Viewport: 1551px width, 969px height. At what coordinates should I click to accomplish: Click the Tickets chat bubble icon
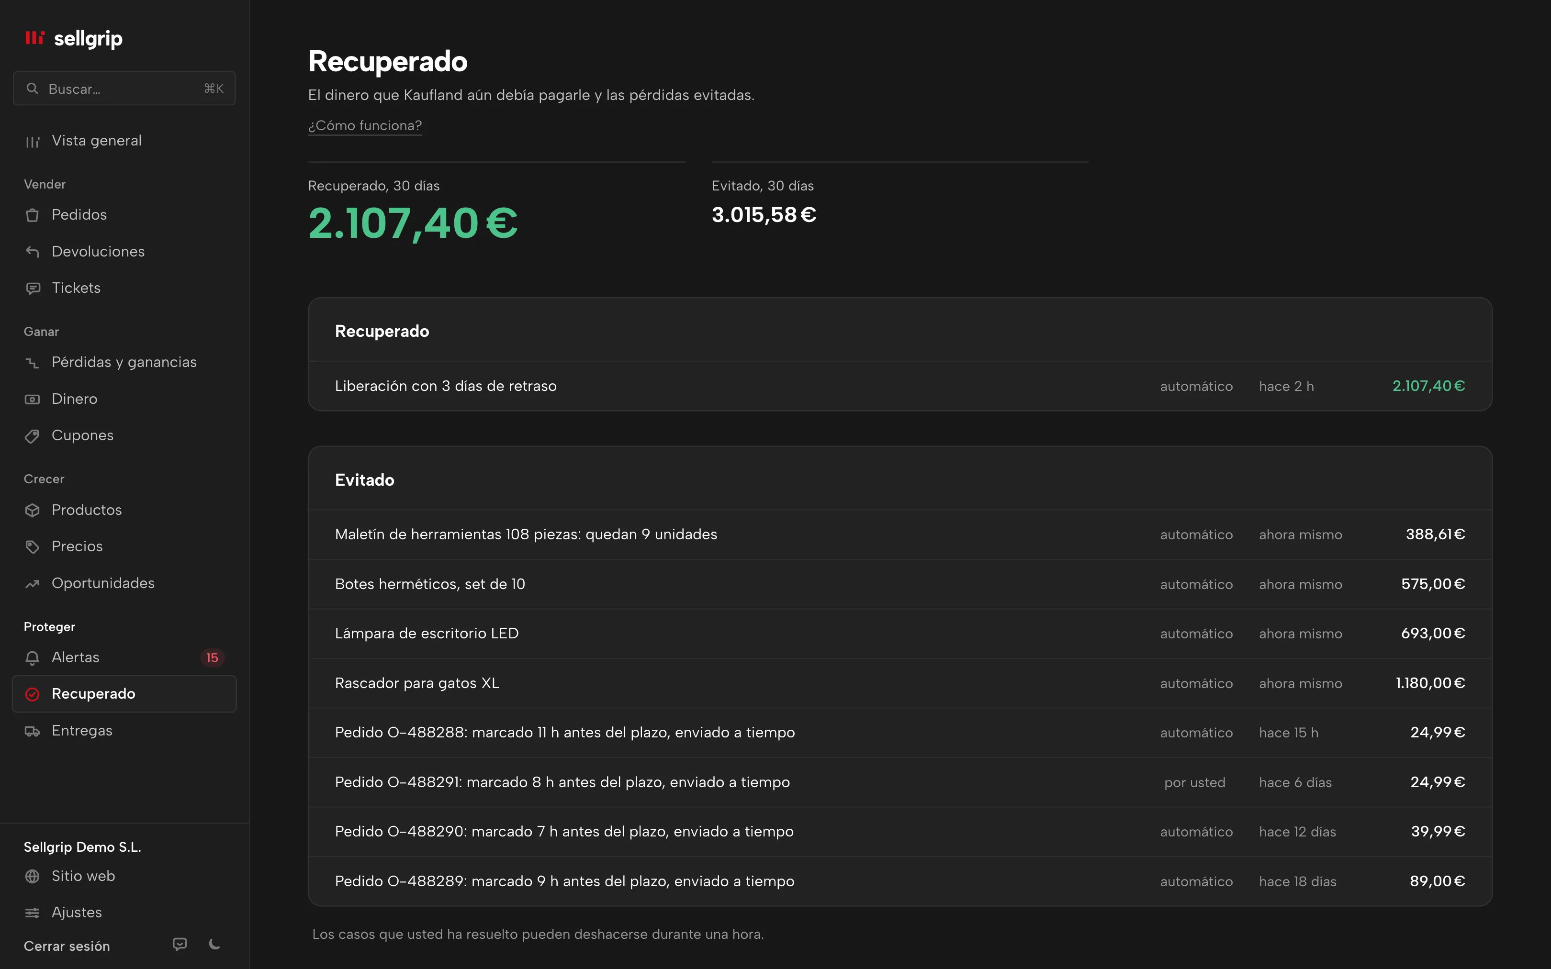[x=32, y=289]
